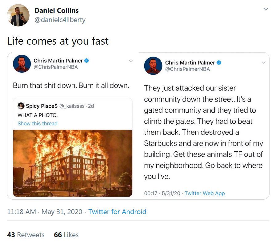Open the @danielc4liberty profile handle

(x=60, y=20)
